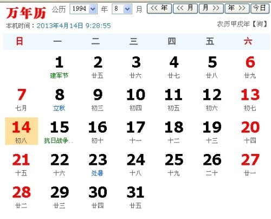The width and height of the screenshot is (271, 219).
Task: Select August 26 labeled 二十
Action: tap(212, 164)
